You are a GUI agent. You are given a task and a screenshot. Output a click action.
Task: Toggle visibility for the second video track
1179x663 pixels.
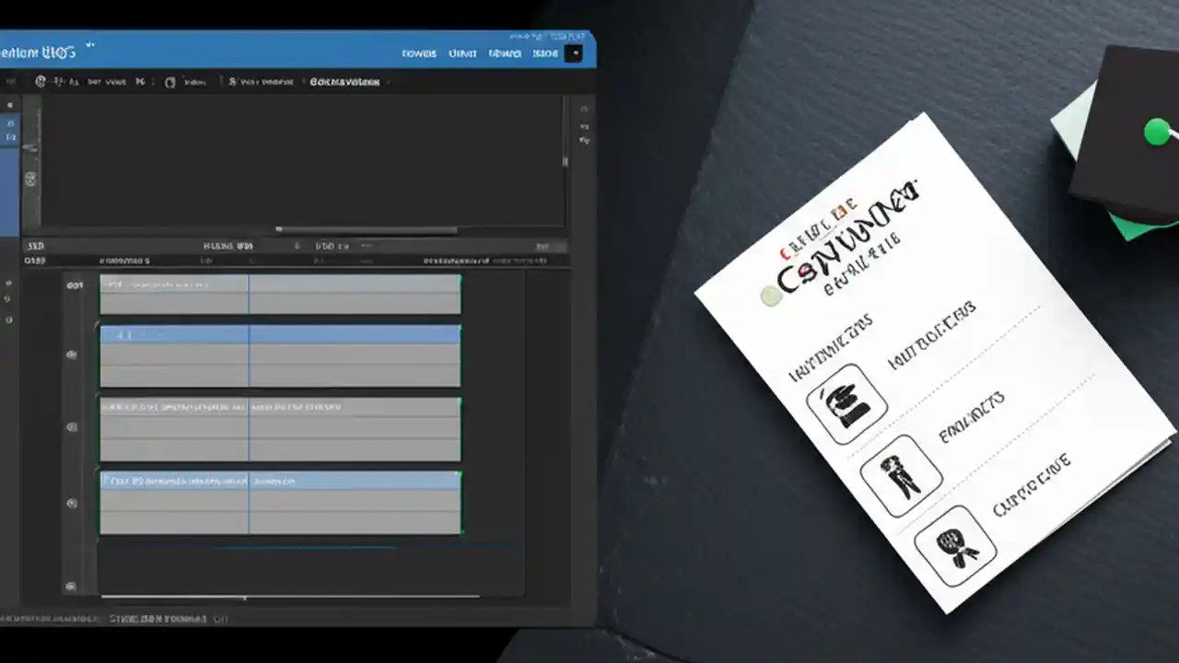click(71, 355)
